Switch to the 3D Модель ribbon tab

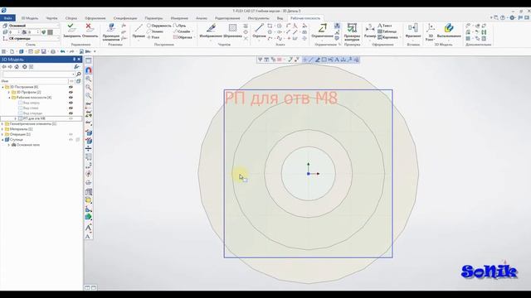click(30, 18)
